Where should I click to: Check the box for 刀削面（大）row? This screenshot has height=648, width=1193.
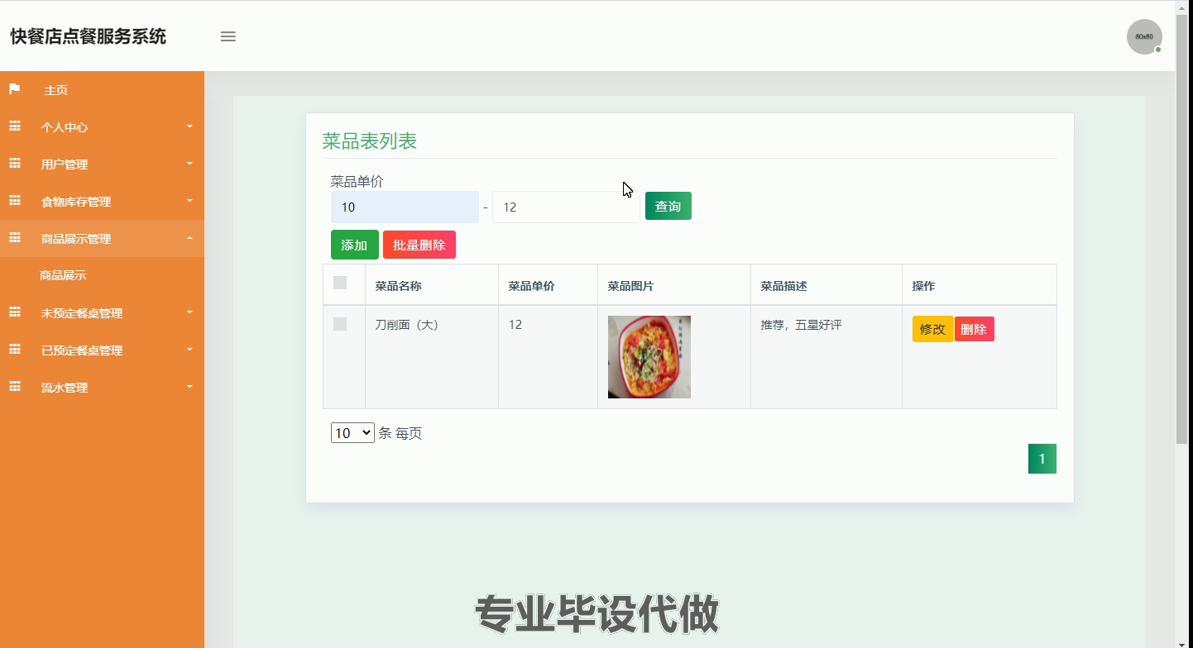tap(340, 324)
